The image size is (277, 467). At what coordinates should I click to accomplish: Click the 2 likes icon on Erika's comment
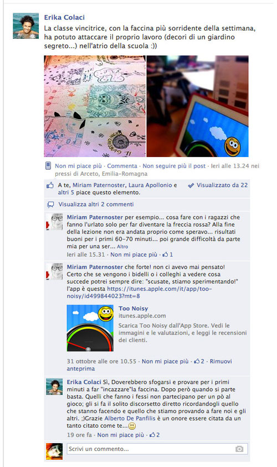pyautogui.click(x=152, y=435)
